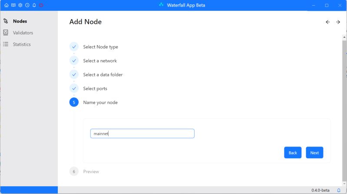Click the Add Node heading
This screenshot has width=347, height=194.
click(x=86, y=22)
